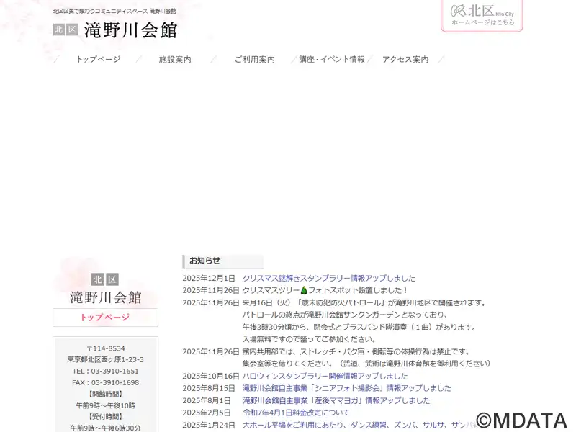This screenshot has height=432, width=576.
Task: Open the シニアフォト撮影会 news link
Action: [x=346, y=388]
